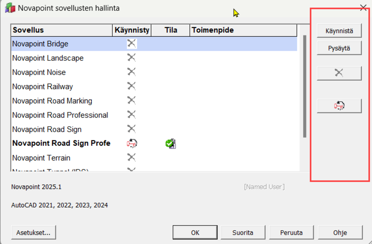The width and height of the screenshot is (372, 244).
Task: Select Novapoint Road Marking row
Action: pyautogui.click(x=154, y=101)
